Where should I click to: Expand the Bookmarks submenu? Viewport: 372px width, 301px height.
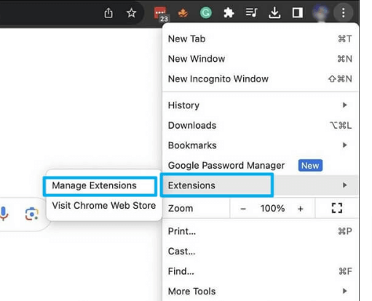260,145
